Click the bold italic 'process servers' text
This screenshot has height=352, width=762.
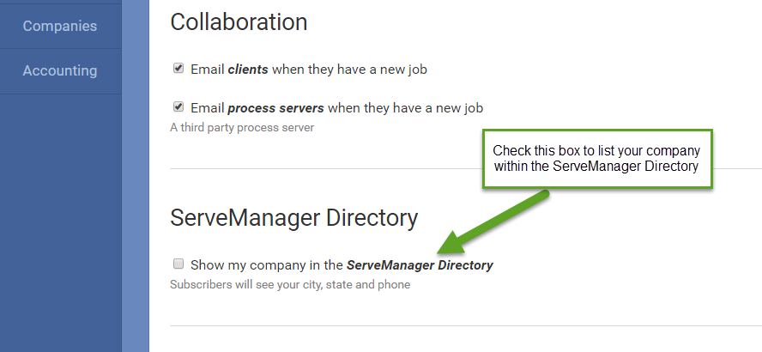click(275, 108)
